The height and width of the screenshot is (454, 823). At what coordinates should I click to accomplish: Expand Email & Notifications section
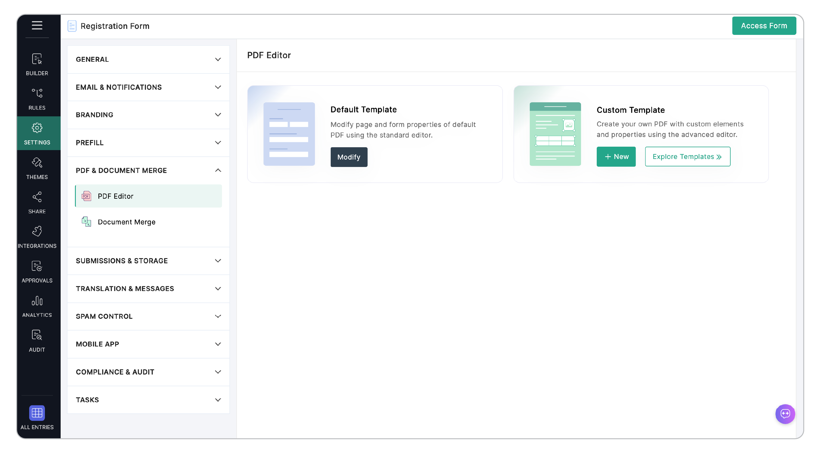click(x=148, y=87)
